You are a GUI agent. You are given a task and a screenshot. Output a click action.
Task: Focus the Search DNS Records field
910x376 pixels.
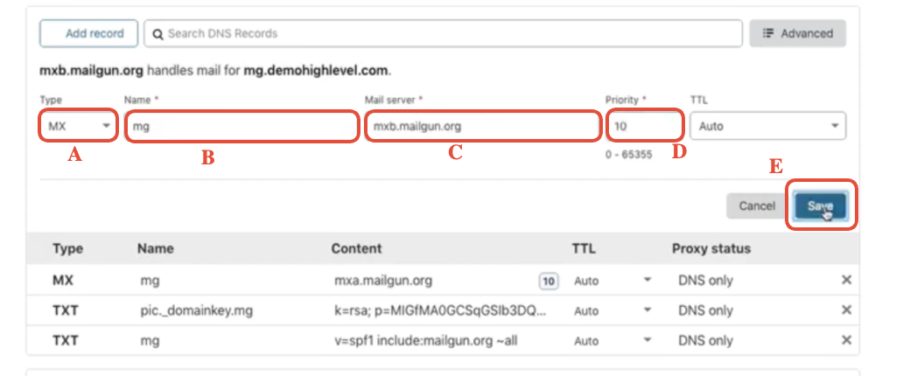click(x=446, y=34)
